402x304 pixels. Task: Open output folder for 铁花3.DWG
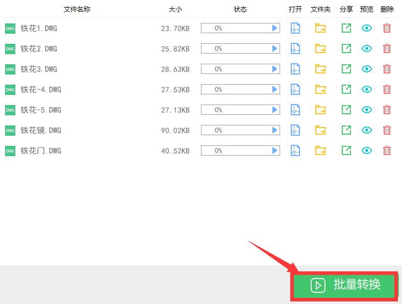pos(320,69)
